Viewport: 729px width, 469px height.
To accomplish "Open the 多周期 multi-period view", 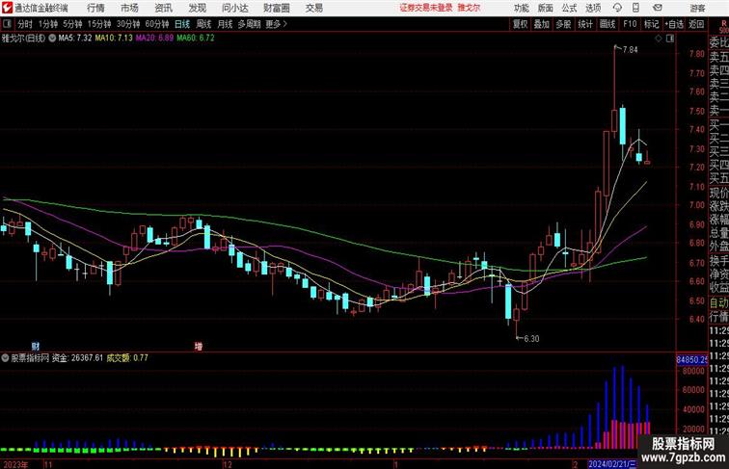I will tap(249, 24).
